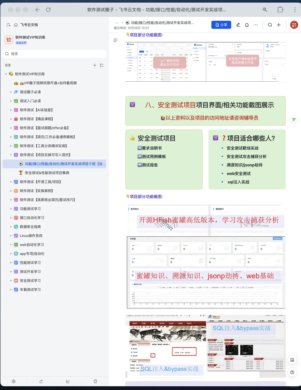Create new content with the plus icon
Screen dimensions: 301x390
279,25
